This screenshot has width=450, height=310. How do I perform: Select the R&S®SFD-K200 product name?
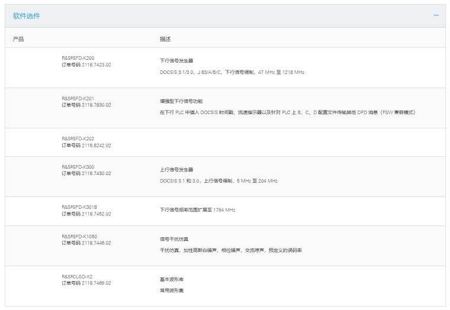click(x=78, y=58)
